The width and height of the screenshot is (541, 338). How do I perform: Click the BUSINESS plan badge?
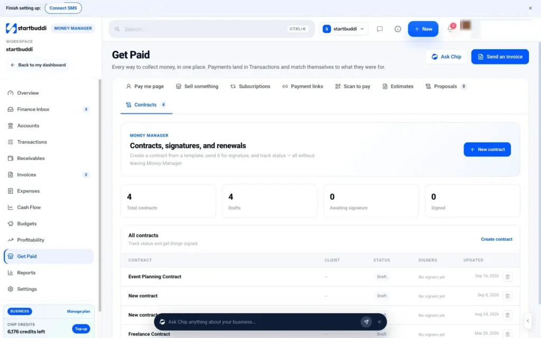pos(20,311)
